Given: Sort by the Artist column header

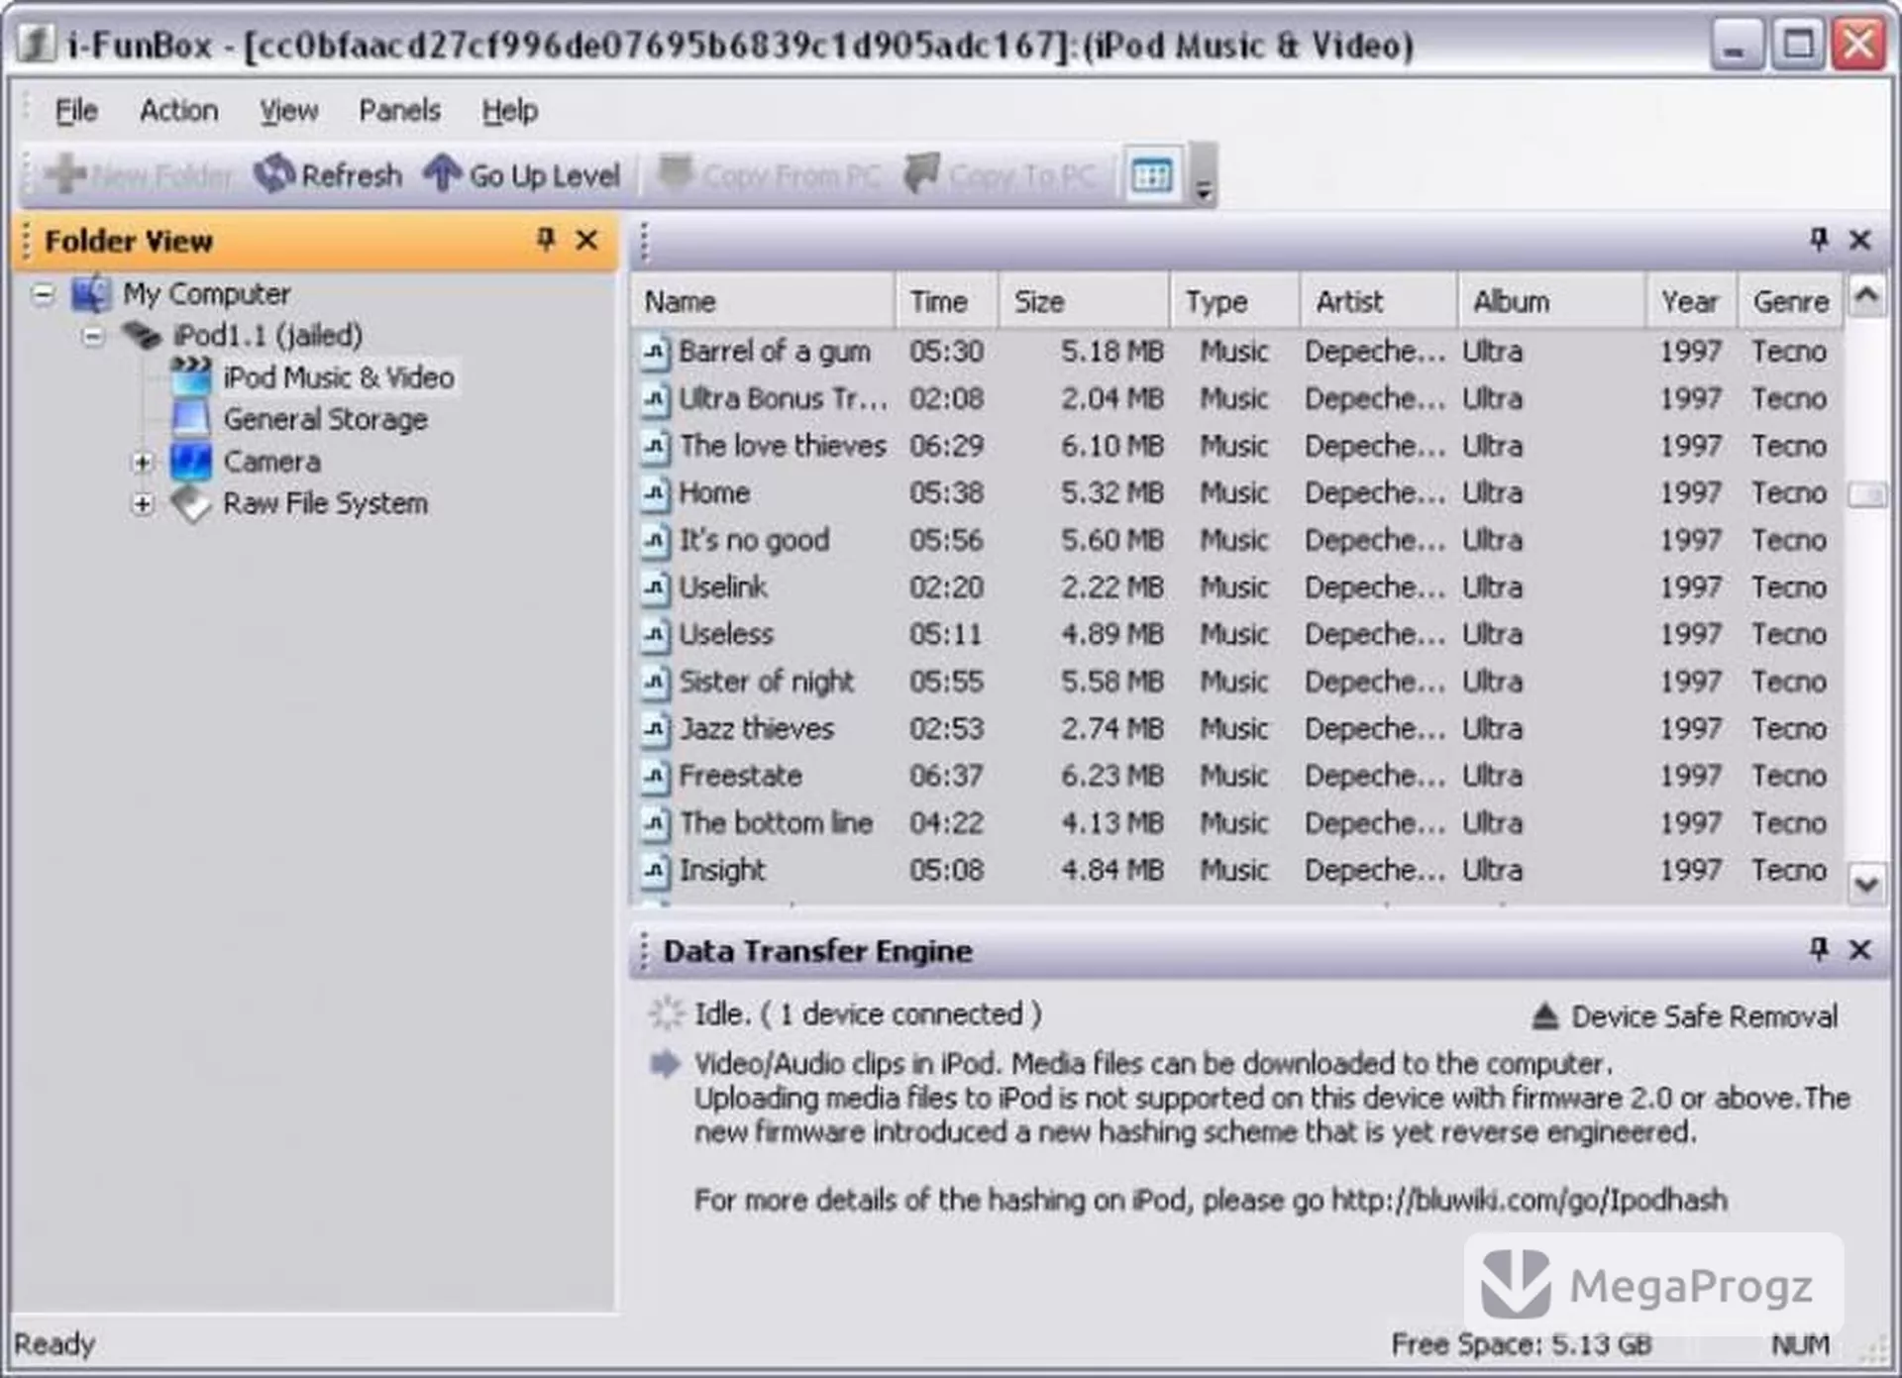Looking at the screenshot, I should 1378,301.
